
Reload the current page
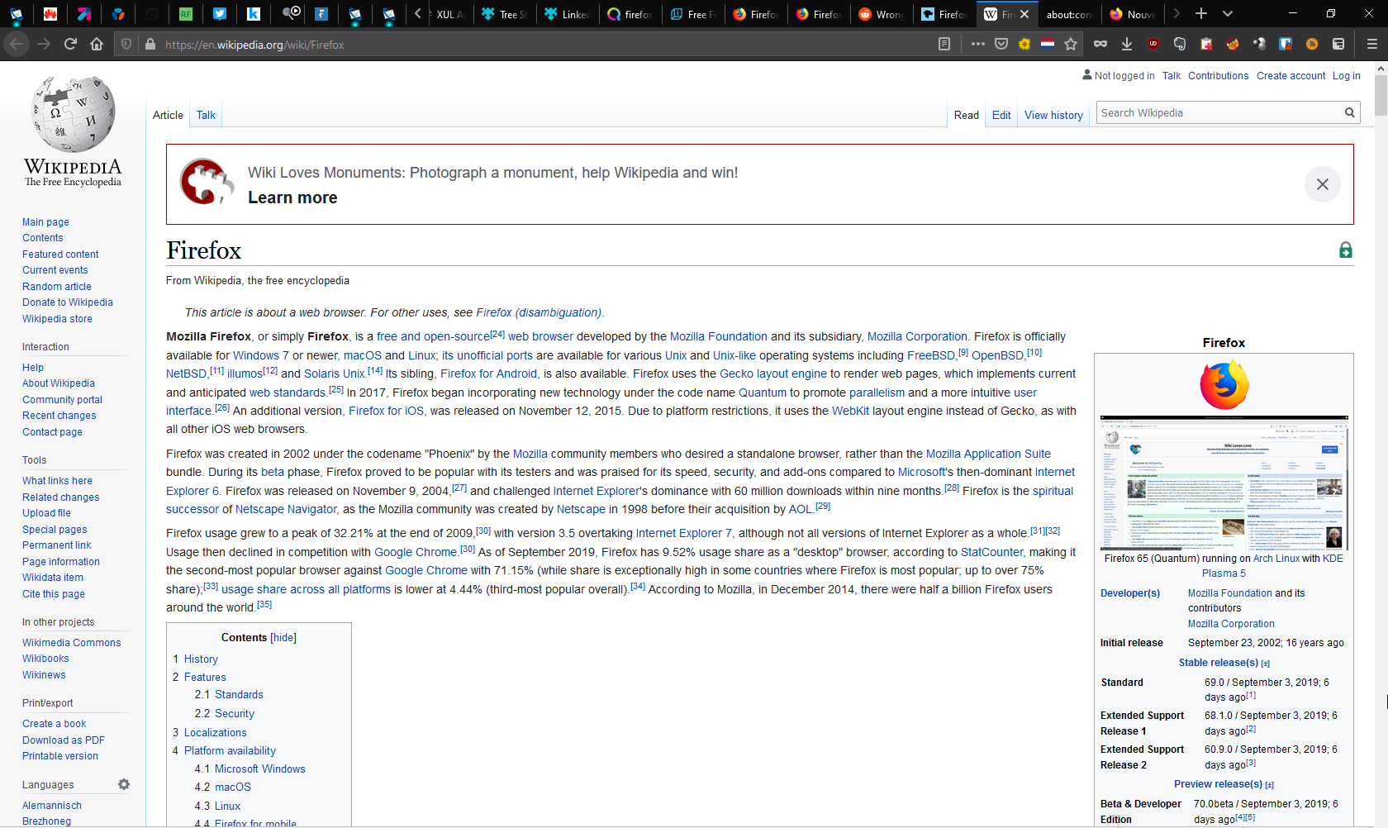click(70, 44)
